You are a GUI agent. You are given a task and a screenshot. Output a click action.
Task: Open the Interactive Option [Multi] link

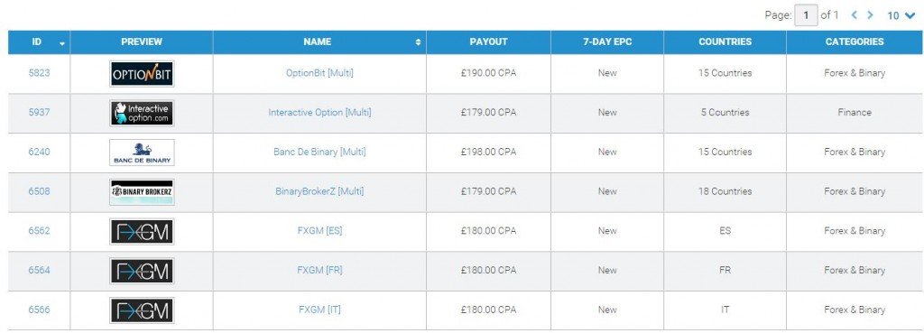319,113
